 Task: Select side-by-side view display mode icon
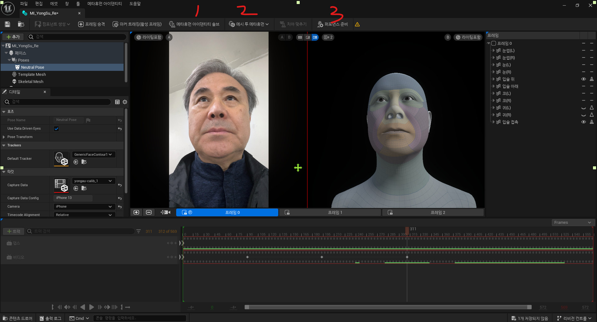pyautogui.click(x=315, y=37)
